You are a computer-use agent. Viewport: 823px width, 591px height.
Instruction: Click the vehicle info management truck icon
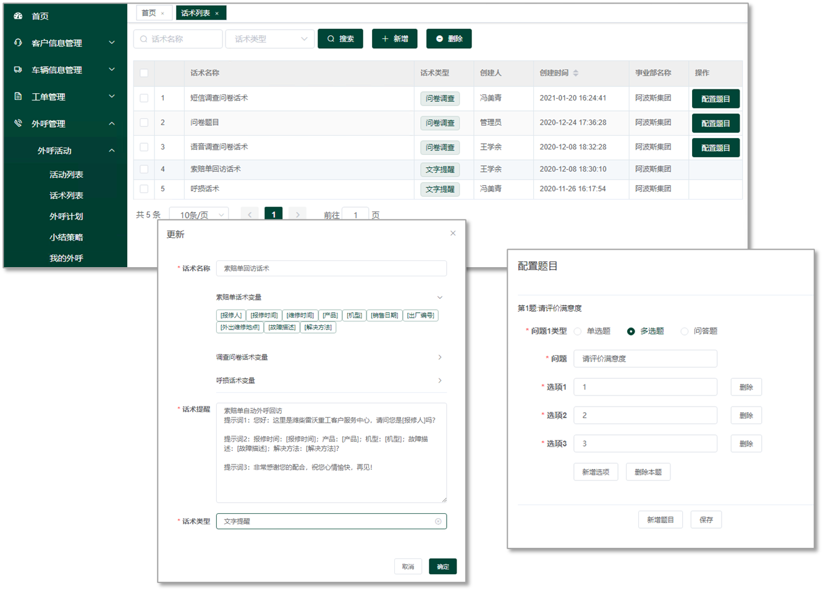(x=18, y=70)
